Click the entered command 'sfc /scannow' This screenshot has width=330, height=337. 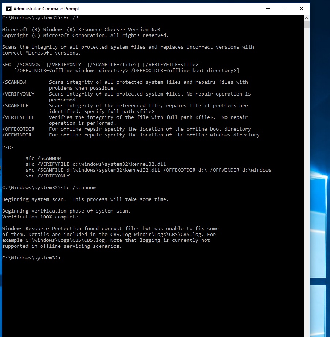tap(78, 188)
